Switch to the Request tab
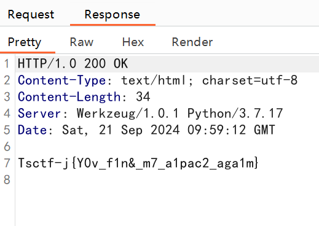The height and width of the screenshot is (226, 319). pyautogui.click(x=31, y=15)
